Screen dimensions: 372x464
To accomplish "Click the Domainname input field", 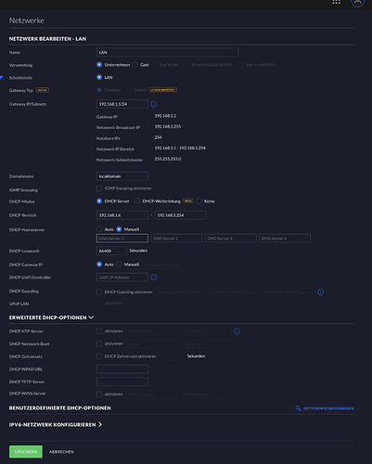I will [x=122, y=176].
